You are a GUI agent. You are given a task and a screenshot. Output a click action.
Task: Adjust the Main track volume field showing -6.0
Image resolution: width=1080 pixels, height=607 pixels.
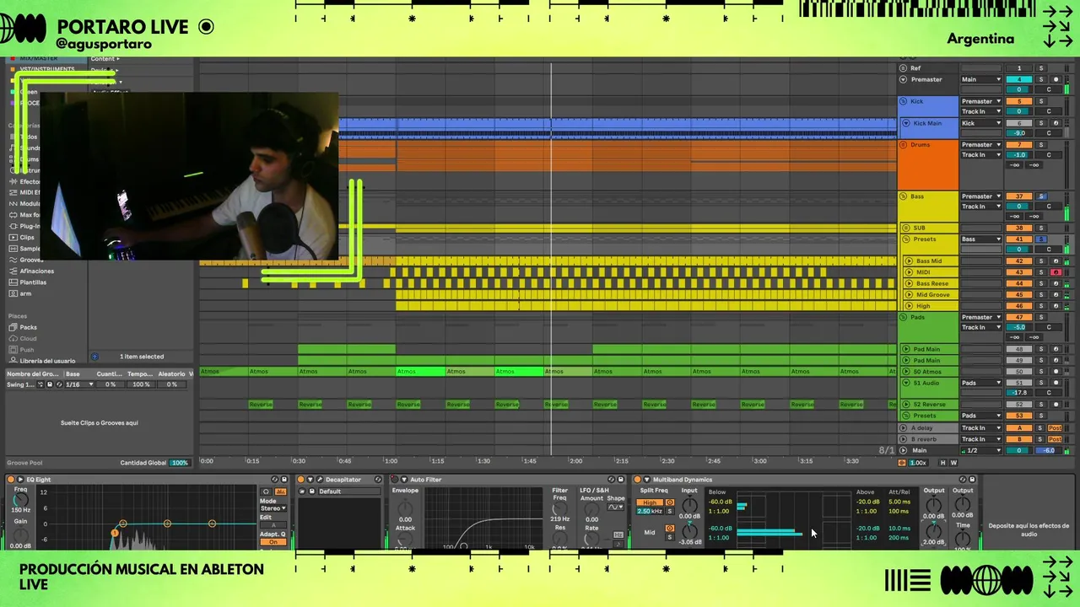click(1049, 450)
